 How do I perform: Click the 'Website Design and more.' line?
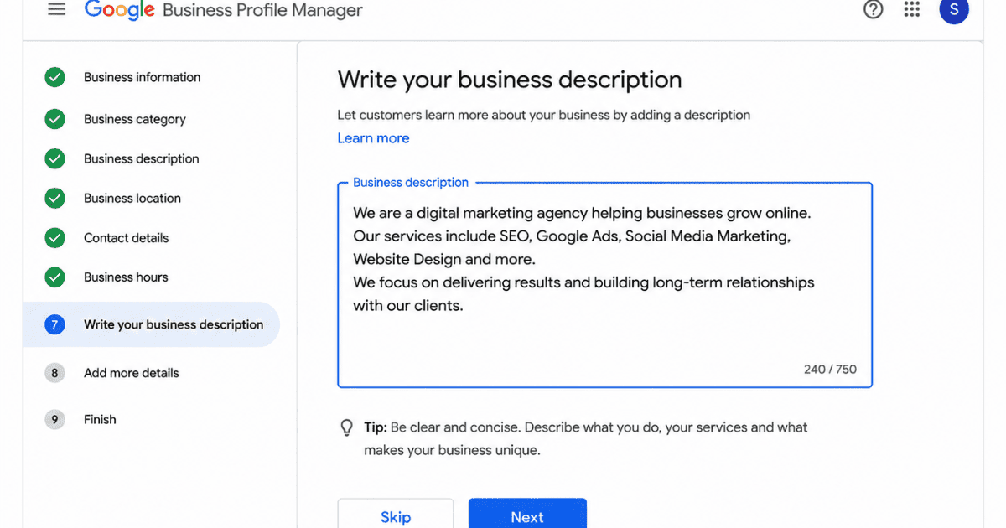click(x=443, y=260)
